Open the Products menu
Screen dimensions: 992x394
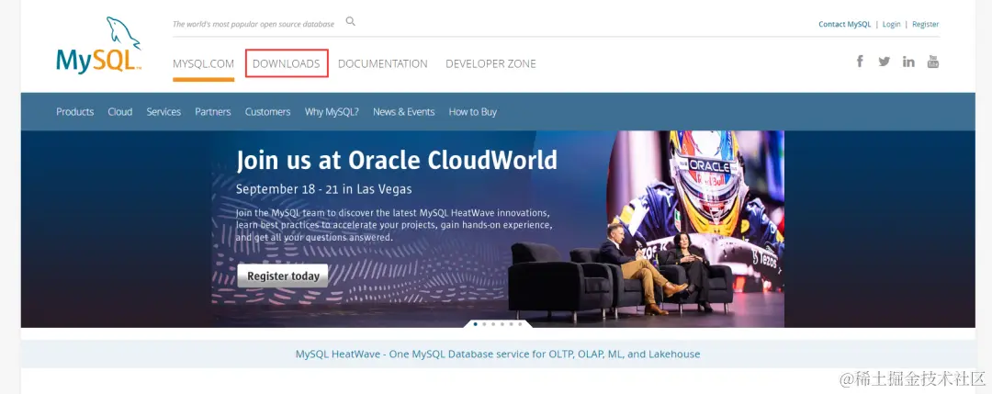[x=74, y=112]
